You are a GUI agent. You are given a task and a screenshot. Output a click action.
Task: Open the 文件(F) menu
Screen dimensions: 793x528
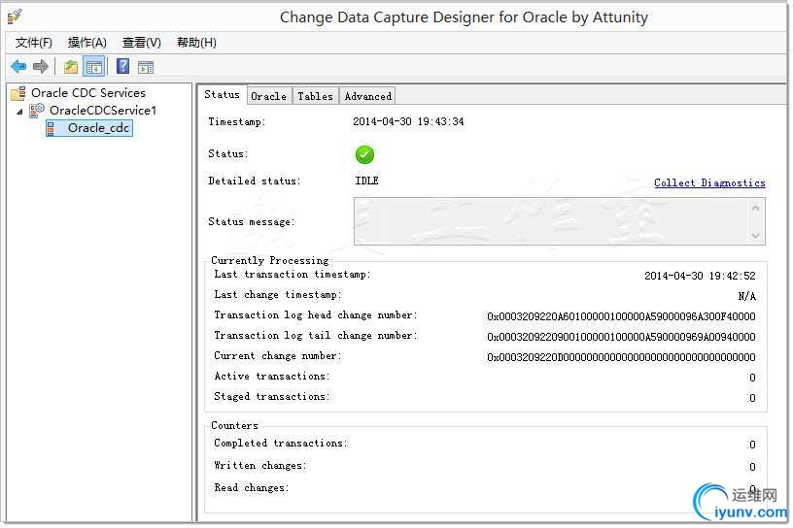[x=33, y=43]
